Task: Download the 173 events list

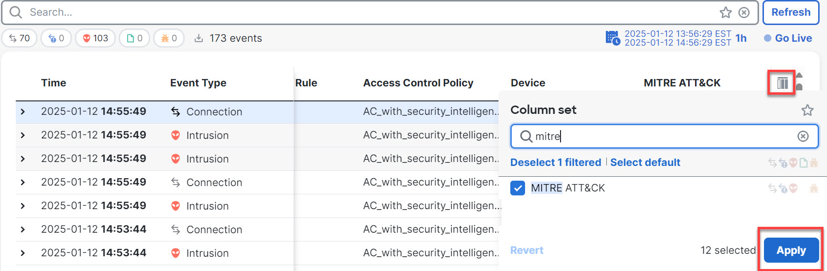Action: point(198,38)
